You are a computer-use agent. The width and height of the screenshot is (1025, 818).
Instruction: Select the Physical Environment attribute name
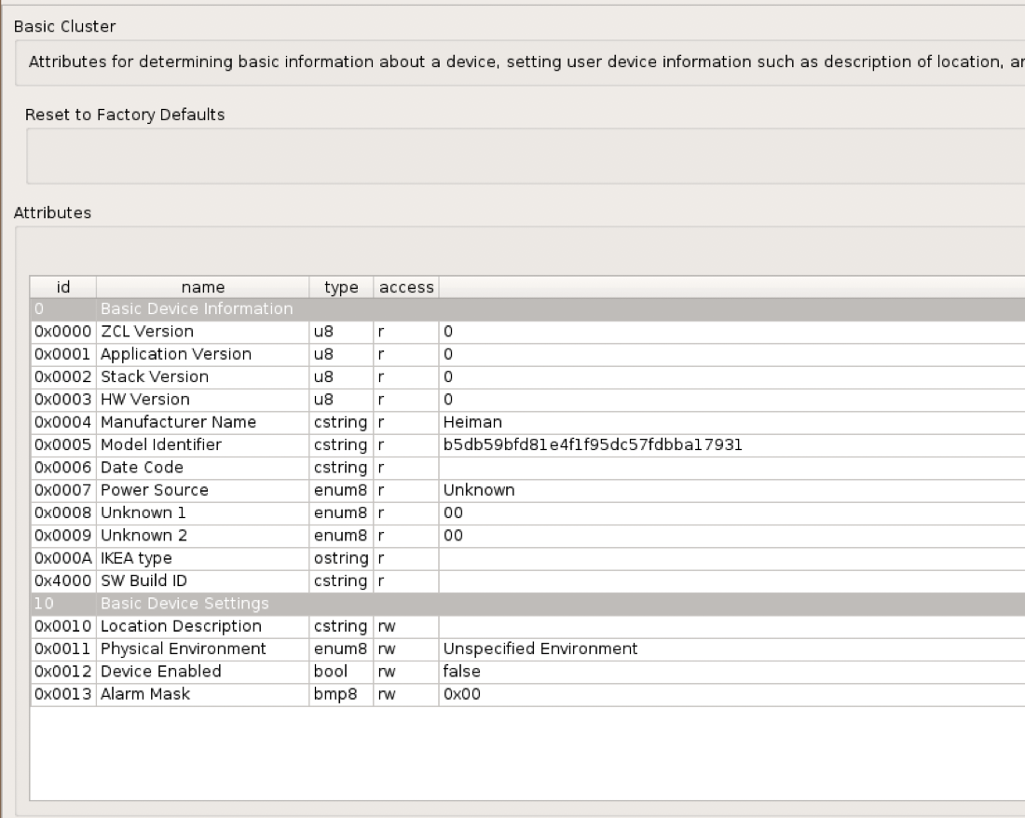coord(183,648)
